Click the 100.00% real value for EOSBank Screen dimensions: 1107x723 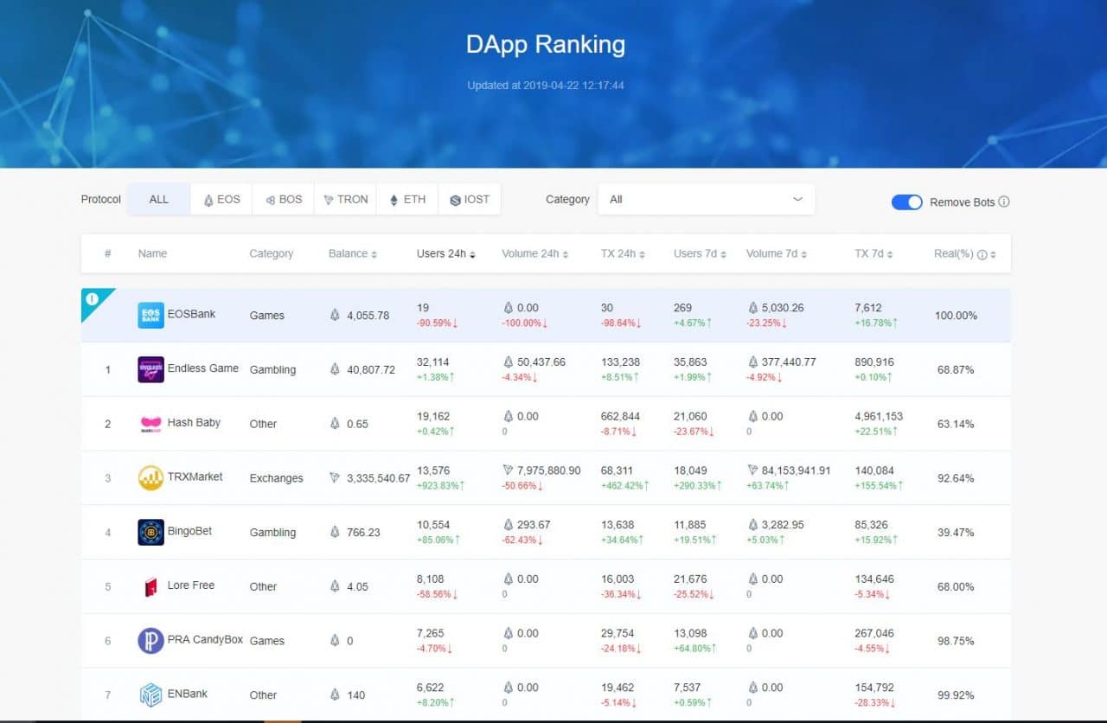[x=957, y=316]
